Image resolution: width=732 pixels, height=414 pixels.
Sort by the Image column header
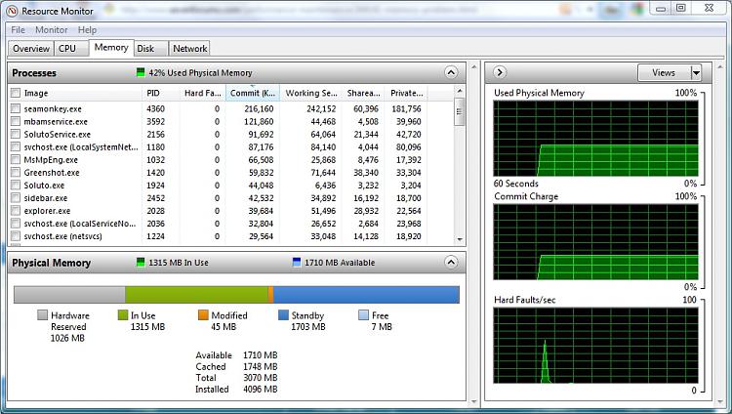click(x=81, y=93)
